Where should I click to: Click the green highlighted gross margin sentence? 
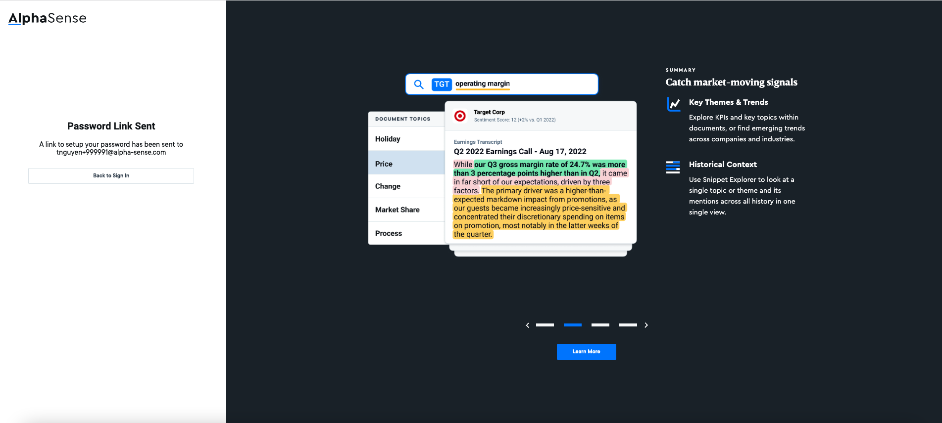tap(540, 169)
